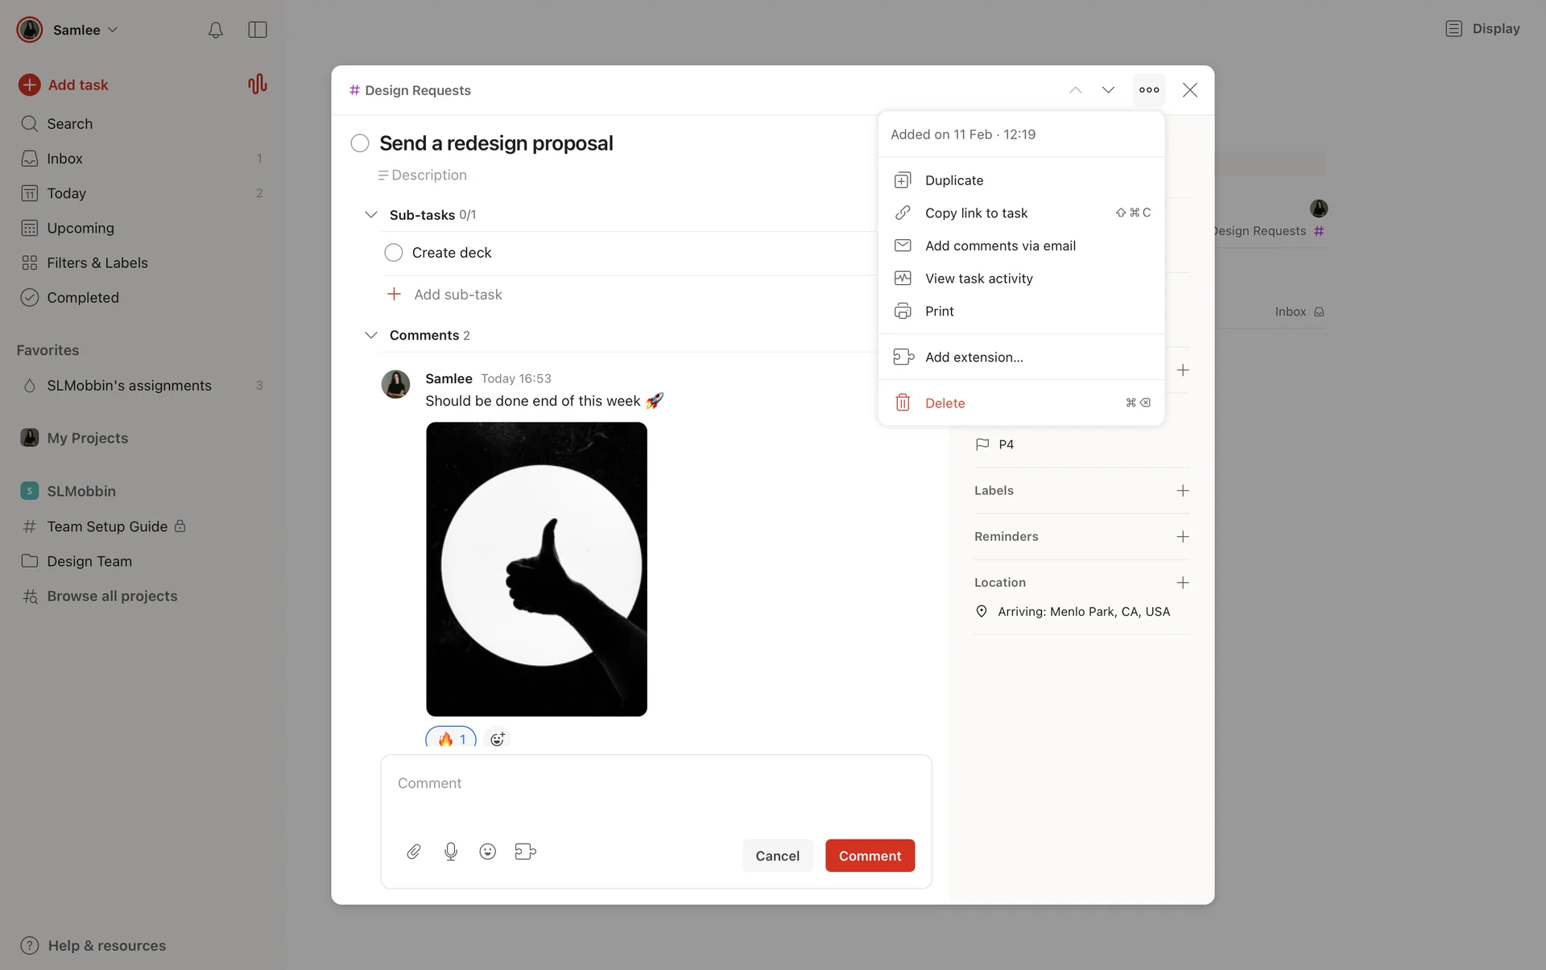Attach a file with the paperclip icon

414,852
